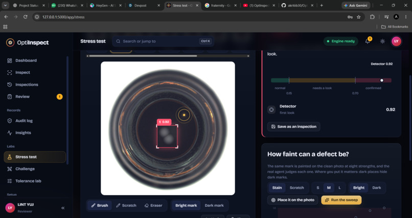Switch to the HeyGen browser tab
Image resolution: width=412 pixels, height=218 pixels.
click(x=105, y=5)
